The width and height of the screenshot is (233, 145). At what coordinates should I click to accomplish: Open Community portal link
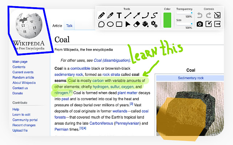25,120
